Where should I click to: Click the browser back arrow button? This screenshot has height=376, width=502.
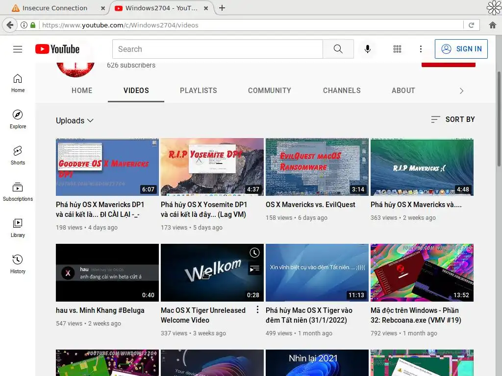pos(10,25)
